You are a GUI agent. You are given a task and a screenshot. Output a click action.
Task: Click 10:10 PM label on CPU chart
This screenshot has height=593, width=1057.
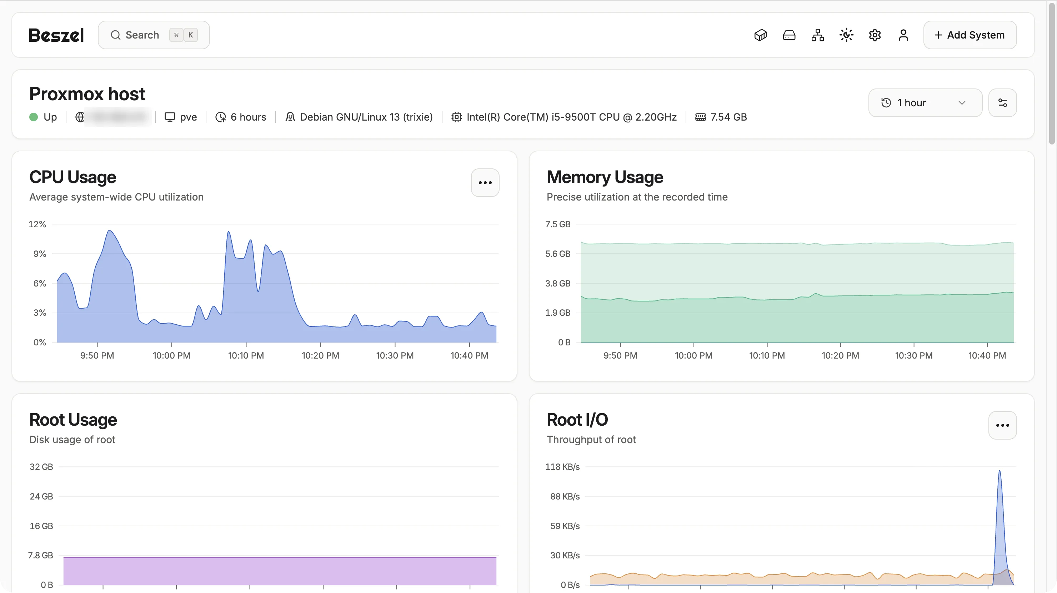(x=246, y=356)
